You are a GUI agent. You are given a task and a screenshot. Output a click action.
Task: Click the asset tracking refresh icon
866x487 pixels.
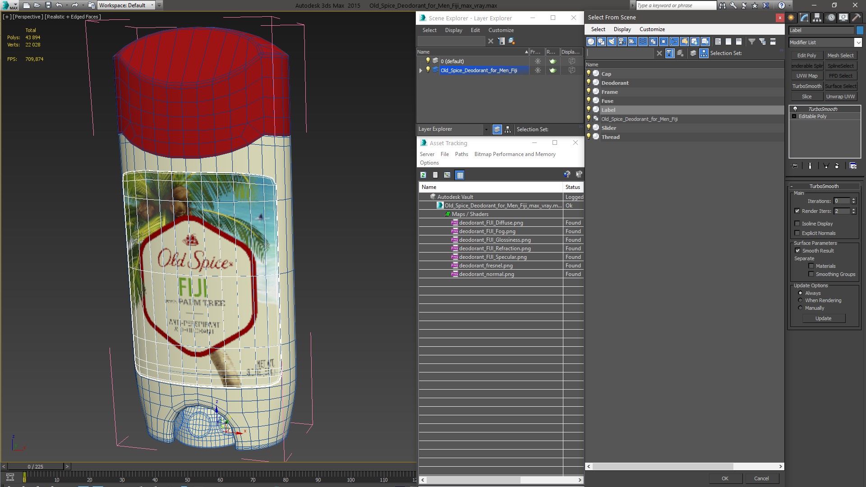424,175
